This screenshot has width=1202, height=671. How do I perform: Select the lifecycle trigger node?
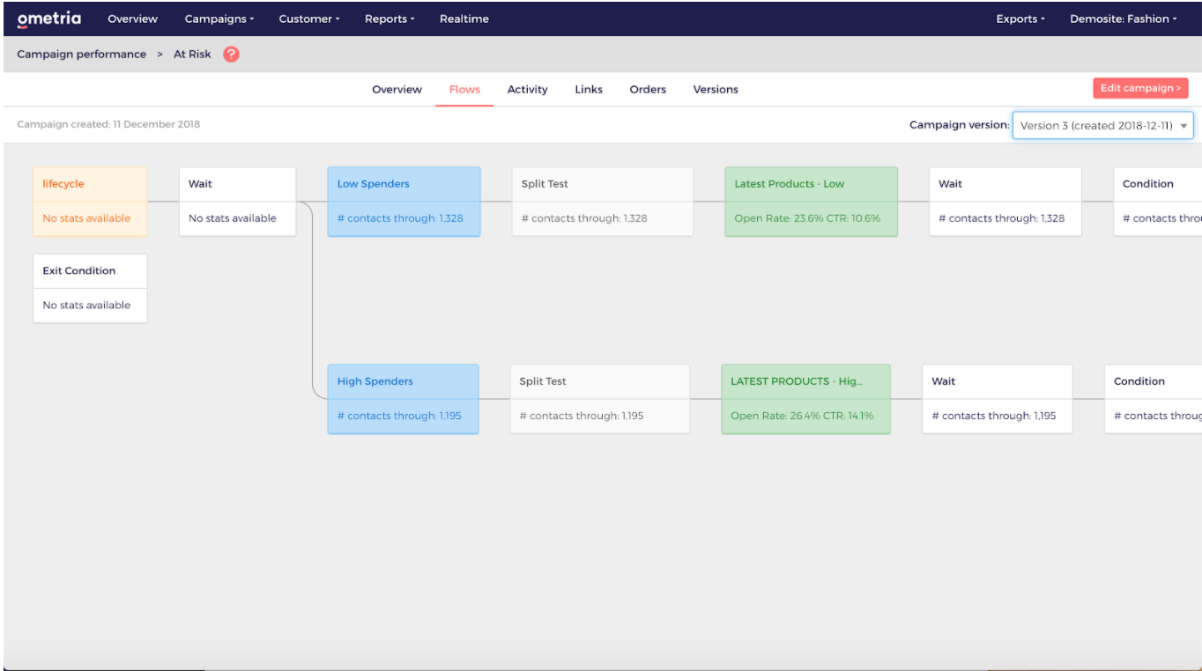(90, 202)
